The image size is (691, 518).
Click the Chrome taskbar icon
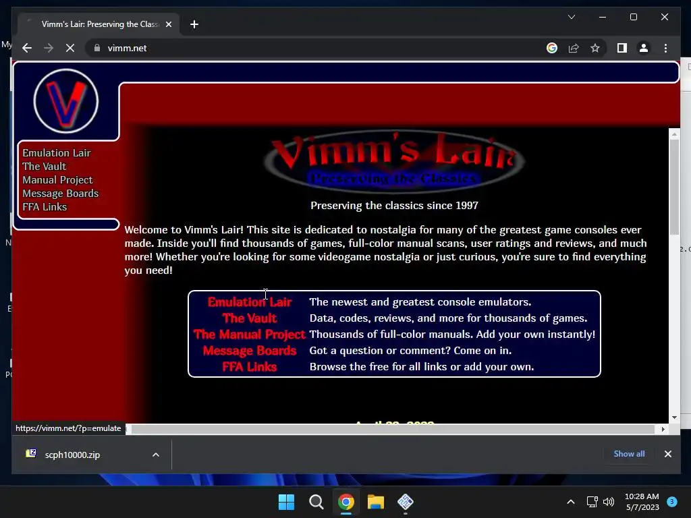point(346,502)
